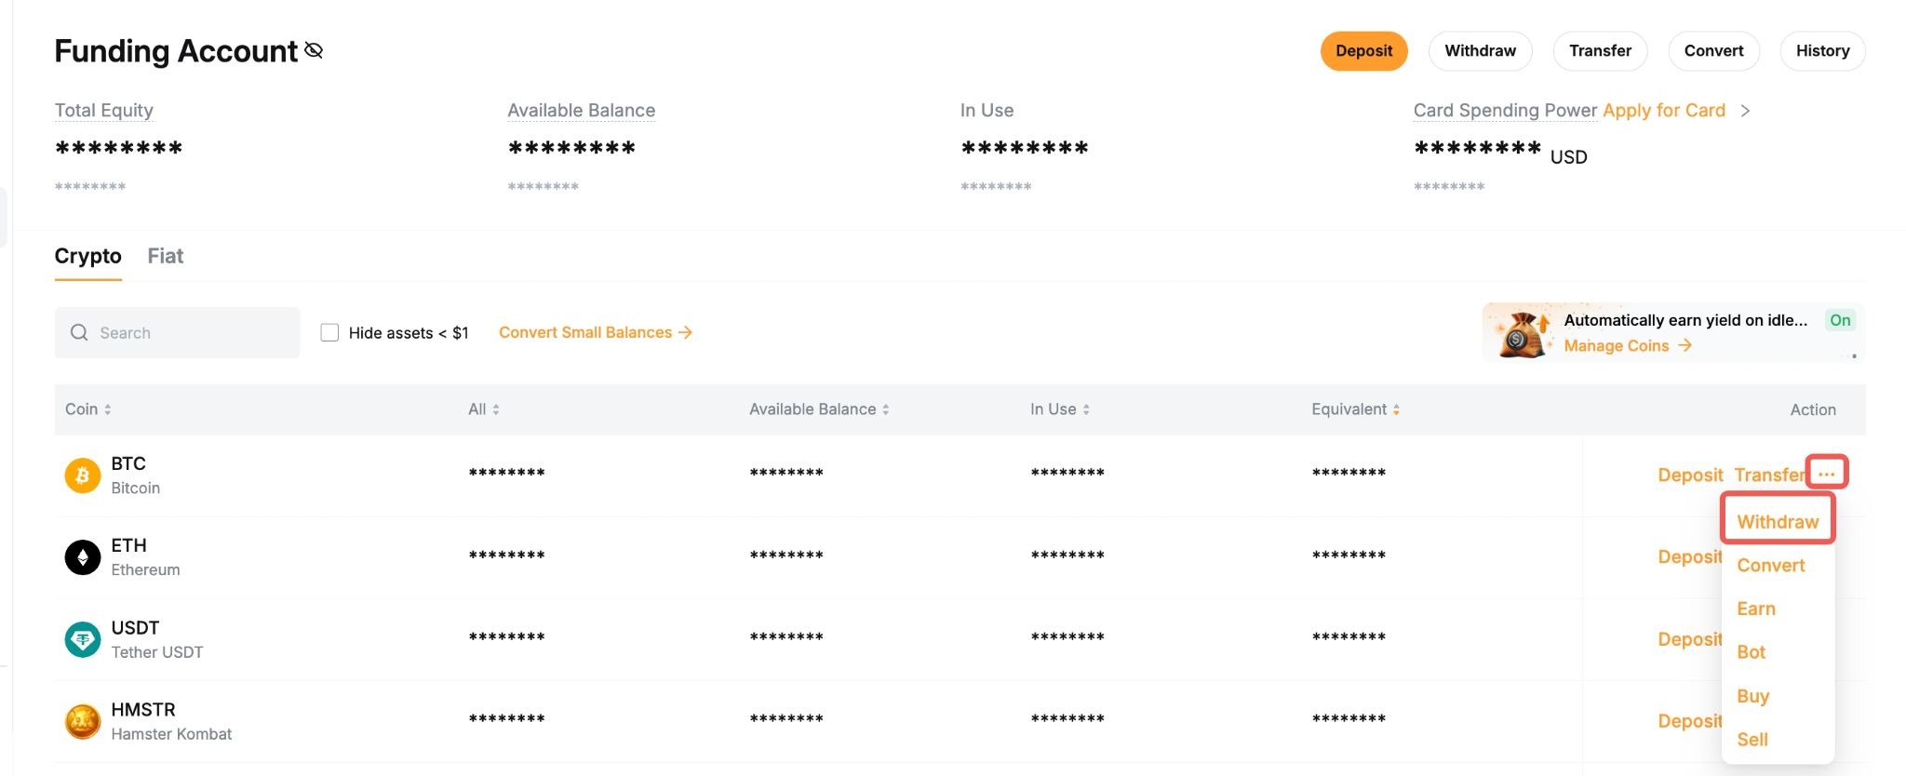Toggle the auto-earn On switch
Viewport: 1906px width, 776px height.
(x=1839, y=320)
